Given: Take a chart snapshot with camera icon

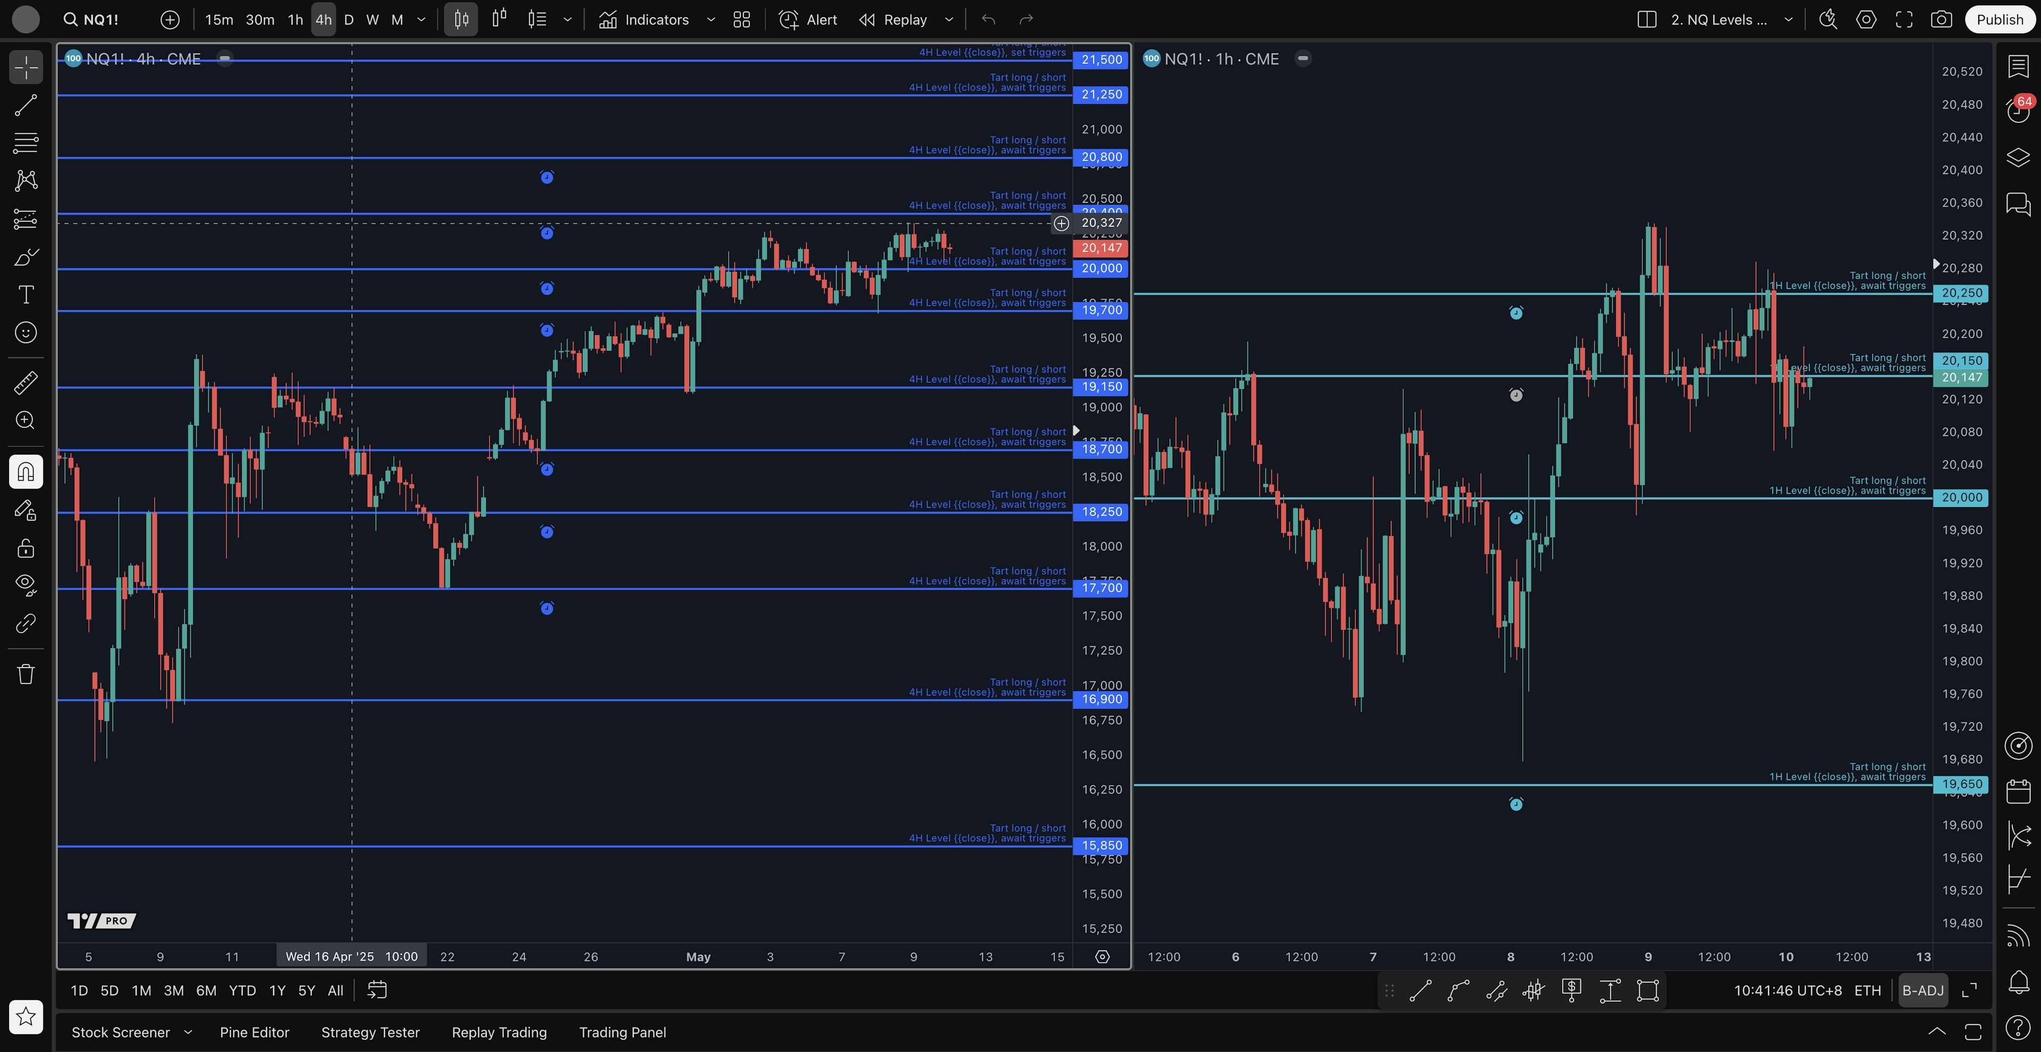Looking at the screenshot, I should (x=1941, y=20).
